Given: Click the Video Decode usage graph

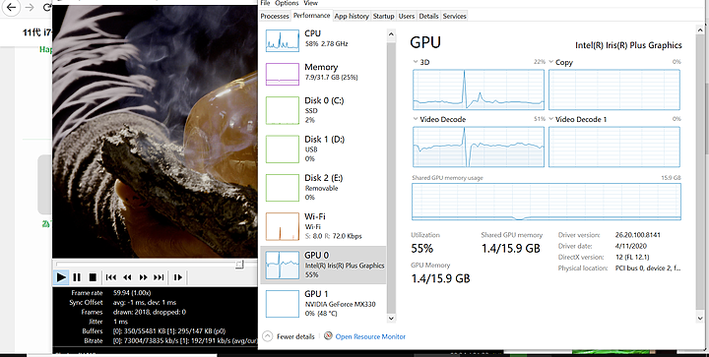Looking at the screenshot, I should pos(479,148).
